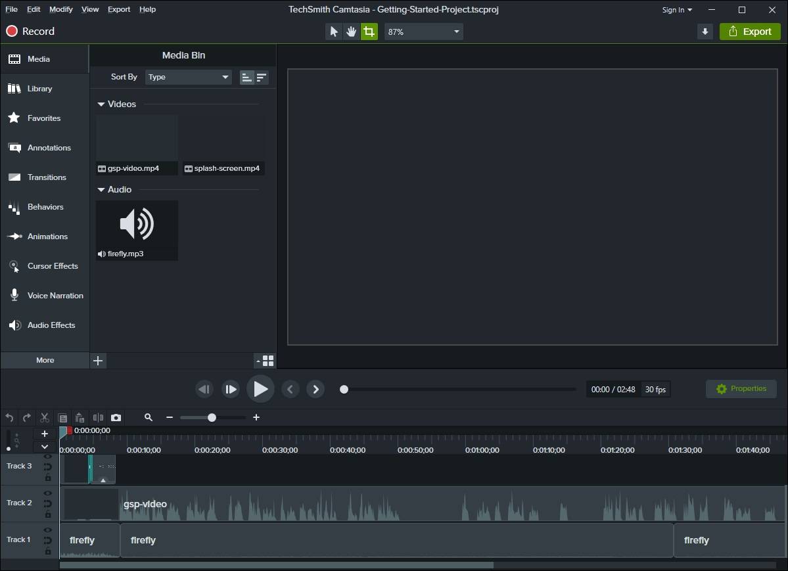The width and height of the screenshot is (788, 571).
Task: Collapse the Videos section in Media Bin
Action: 101,104
